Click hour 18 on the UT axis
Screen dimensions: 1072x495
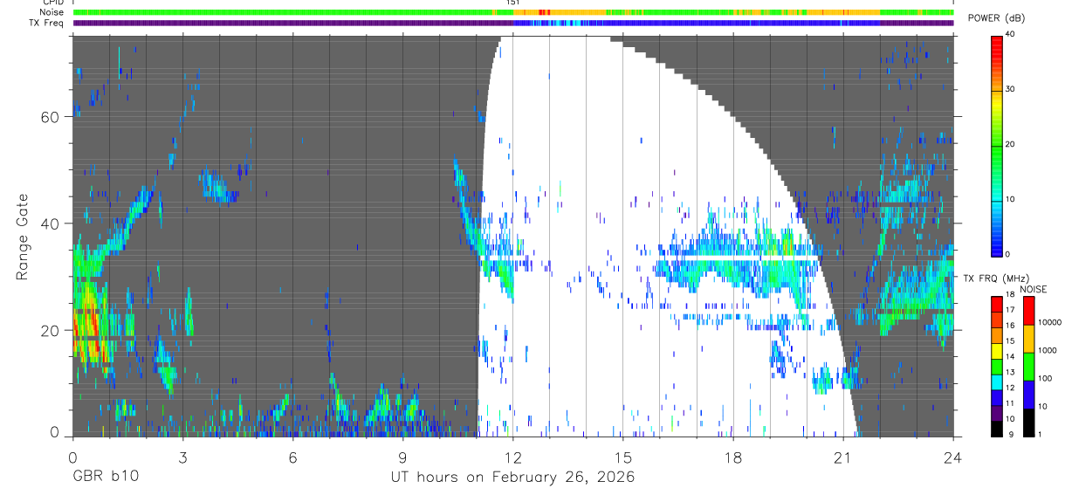733,457
